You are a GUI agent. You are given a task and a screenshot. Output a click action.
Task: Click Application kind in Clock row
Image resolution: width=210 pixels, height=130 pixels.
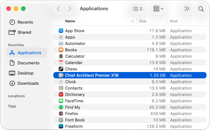pos(181,82)
